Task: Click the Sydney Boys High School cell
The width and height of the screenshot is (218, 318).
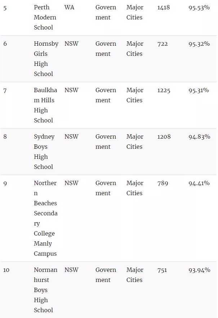Action: coord(44,152)
